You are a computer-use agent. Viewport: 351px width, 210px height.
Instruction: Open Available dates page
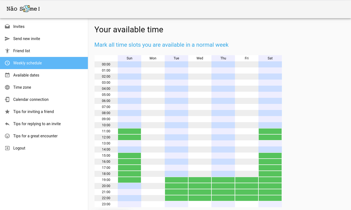(44, 75)
